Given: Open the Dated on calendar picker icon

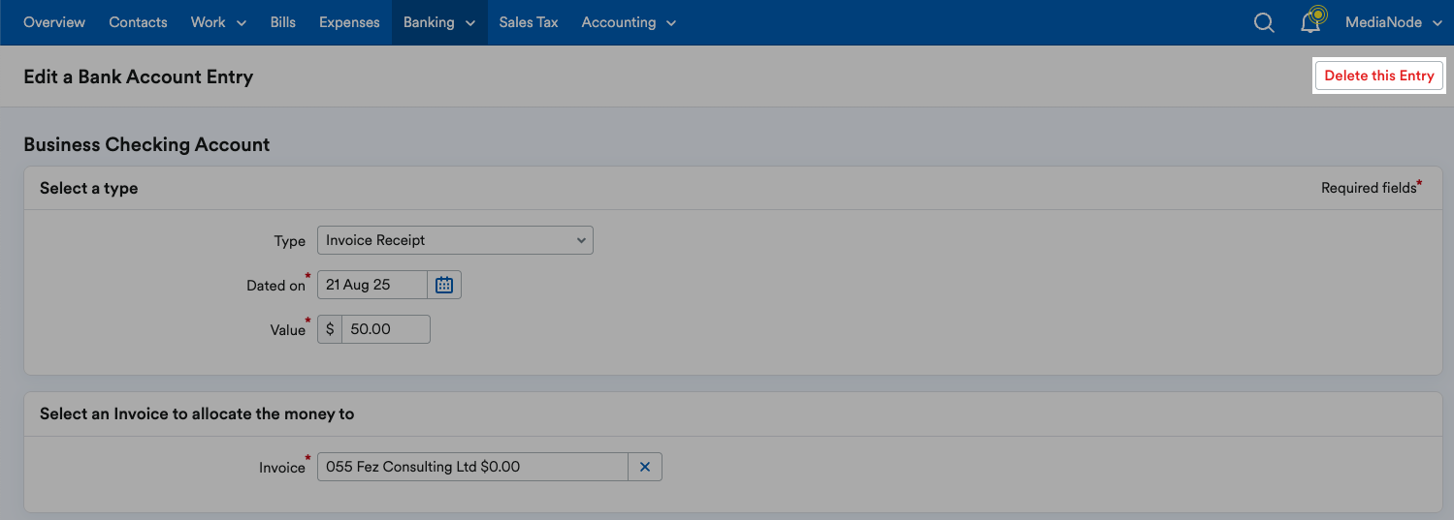Looking at the screenshot, I should (444, 285).
